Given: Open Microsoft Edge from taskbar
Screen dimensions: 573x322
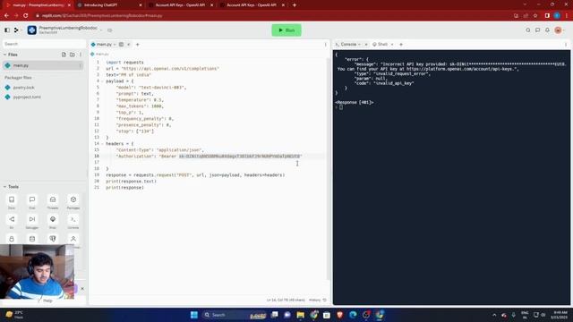Looking at the screenshot, I should (353, 315).
